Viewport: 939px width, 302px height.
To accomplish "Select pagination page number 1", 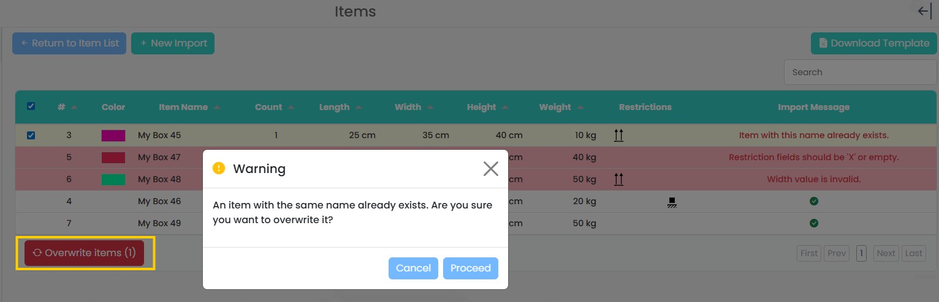I will (861, 253).
